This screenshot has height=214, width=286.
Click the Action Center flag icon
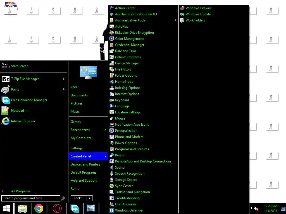coord(112,8)
